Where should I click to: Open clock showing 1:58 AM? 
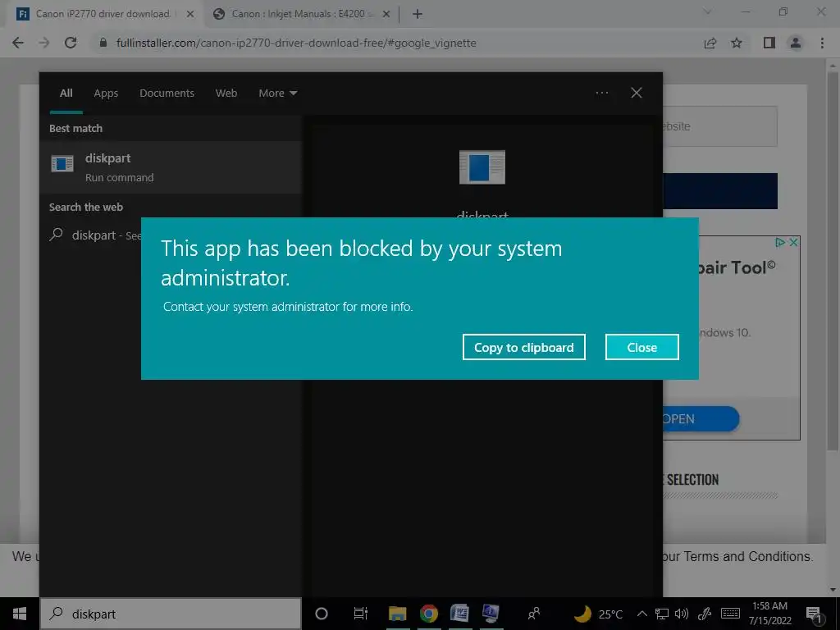pyautogui.click(x=769, y=614)
